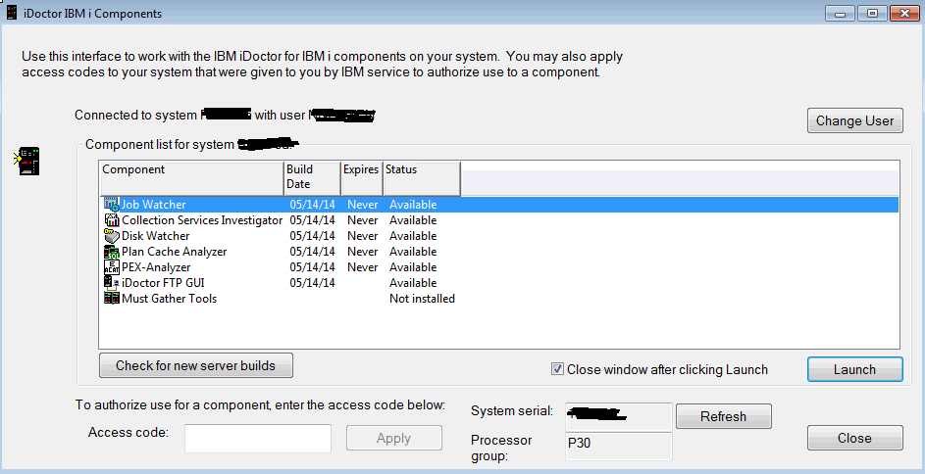Image resolution: width=925 pixels, height=474 pixels.
Task: Click the Close button at bottom right
Action: (854, 438)
